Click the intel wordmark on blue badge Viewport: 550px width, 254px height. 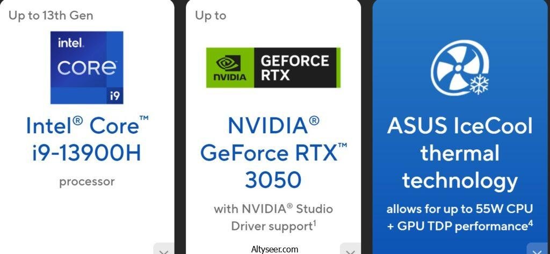[x=70, y=43]
